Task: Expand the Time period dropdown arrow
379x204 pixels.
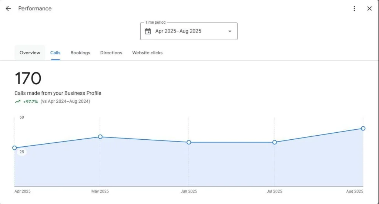Action: tap(230, 31)
